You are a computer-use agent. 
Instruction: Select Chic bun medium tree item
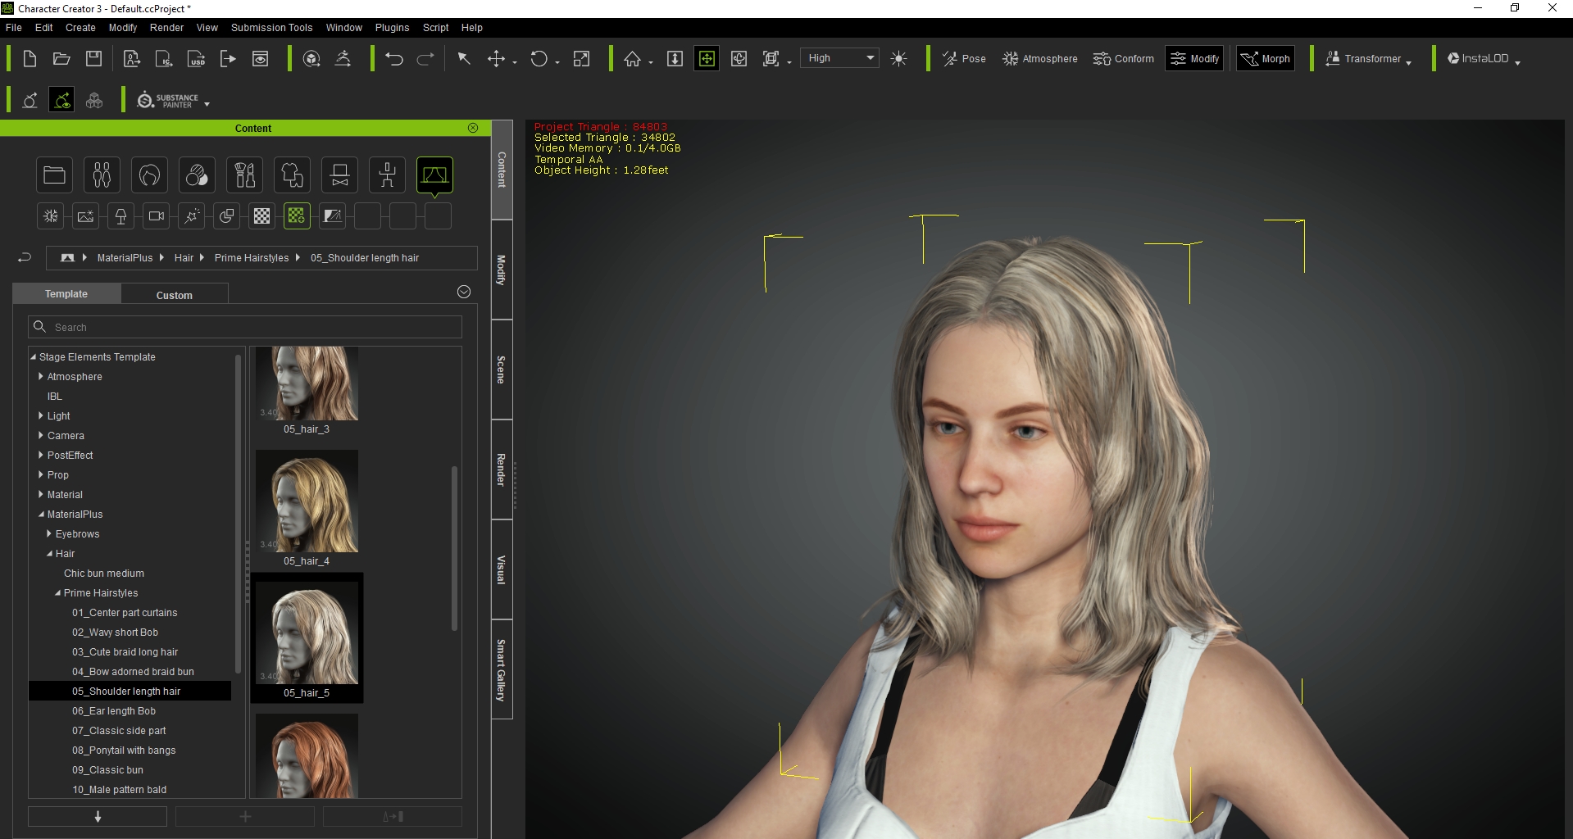point(104,573)
